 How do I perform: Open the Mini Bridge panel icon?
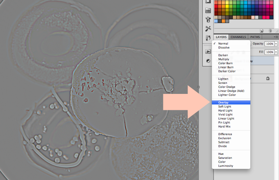[x=208, y=10]
